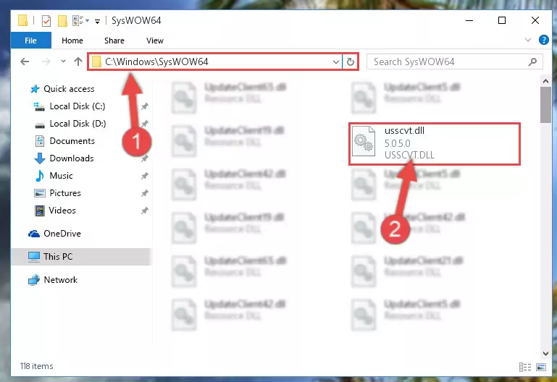557x382 pixels.
Task: Go forward with the Forward arrow
Action: tap(46, 61)
